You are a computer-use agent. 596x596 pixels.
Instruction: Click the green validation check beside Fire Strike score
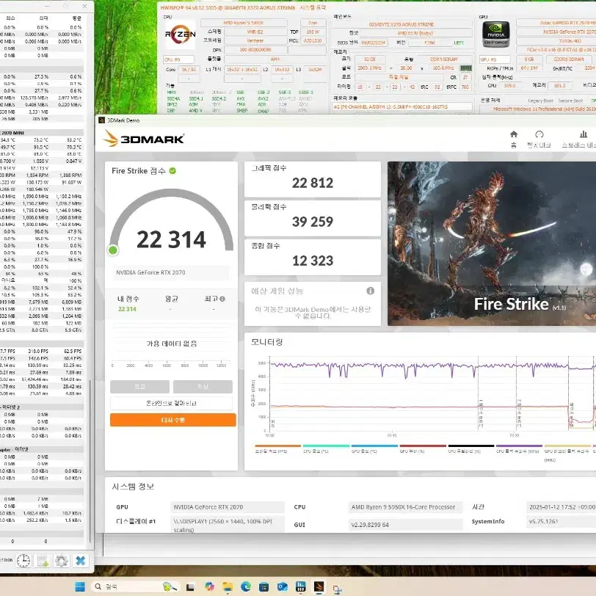172,171
